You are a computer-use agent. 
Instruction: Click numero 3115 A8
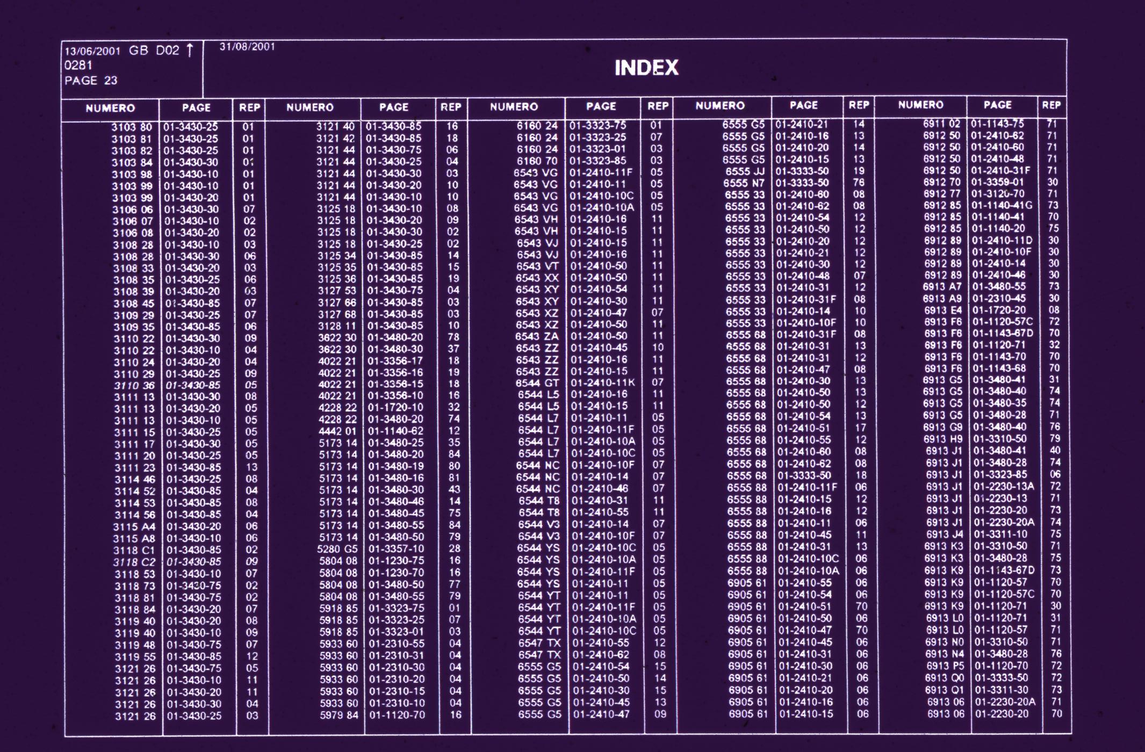134,538
